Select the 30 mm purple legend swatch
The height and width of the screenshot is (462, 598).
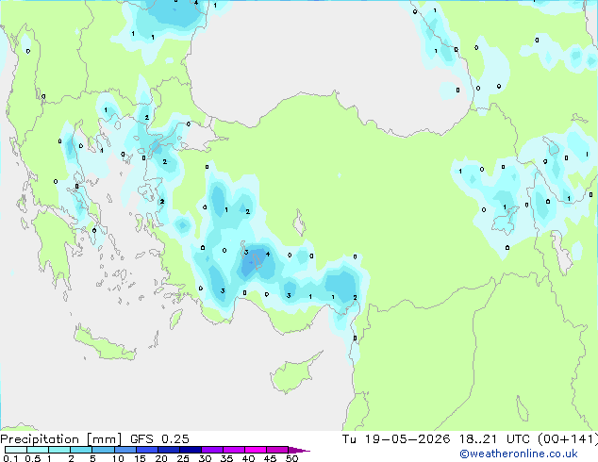click(212, 450)
